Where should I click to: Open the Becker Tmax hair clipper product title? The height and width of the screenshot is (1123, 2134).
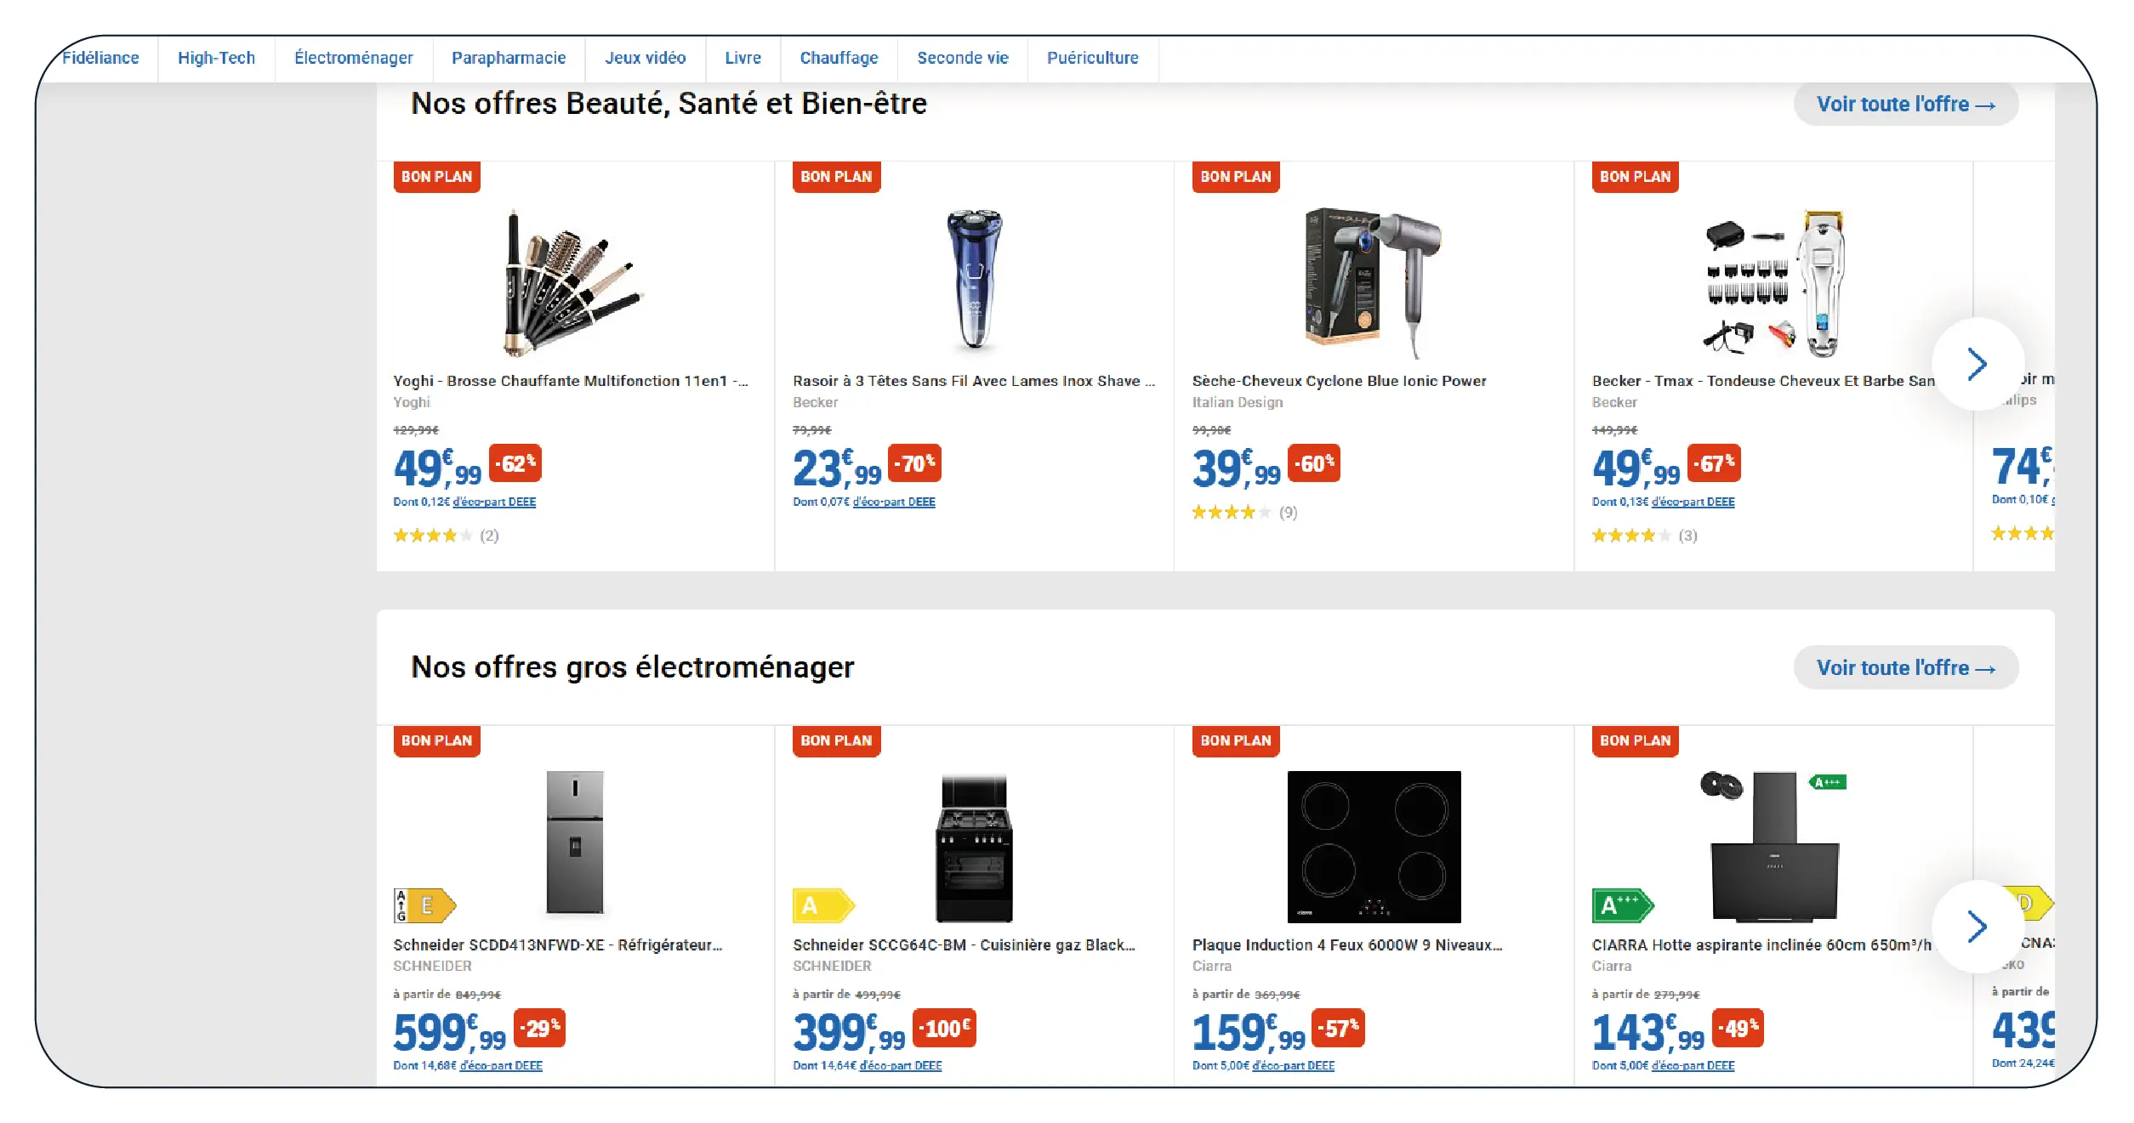[x=1762, y=381]
